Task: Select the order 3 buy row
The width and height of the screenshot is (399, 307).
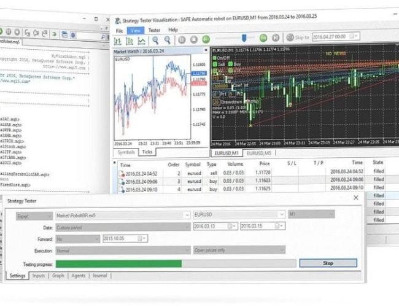Action: tap(252, 181)
